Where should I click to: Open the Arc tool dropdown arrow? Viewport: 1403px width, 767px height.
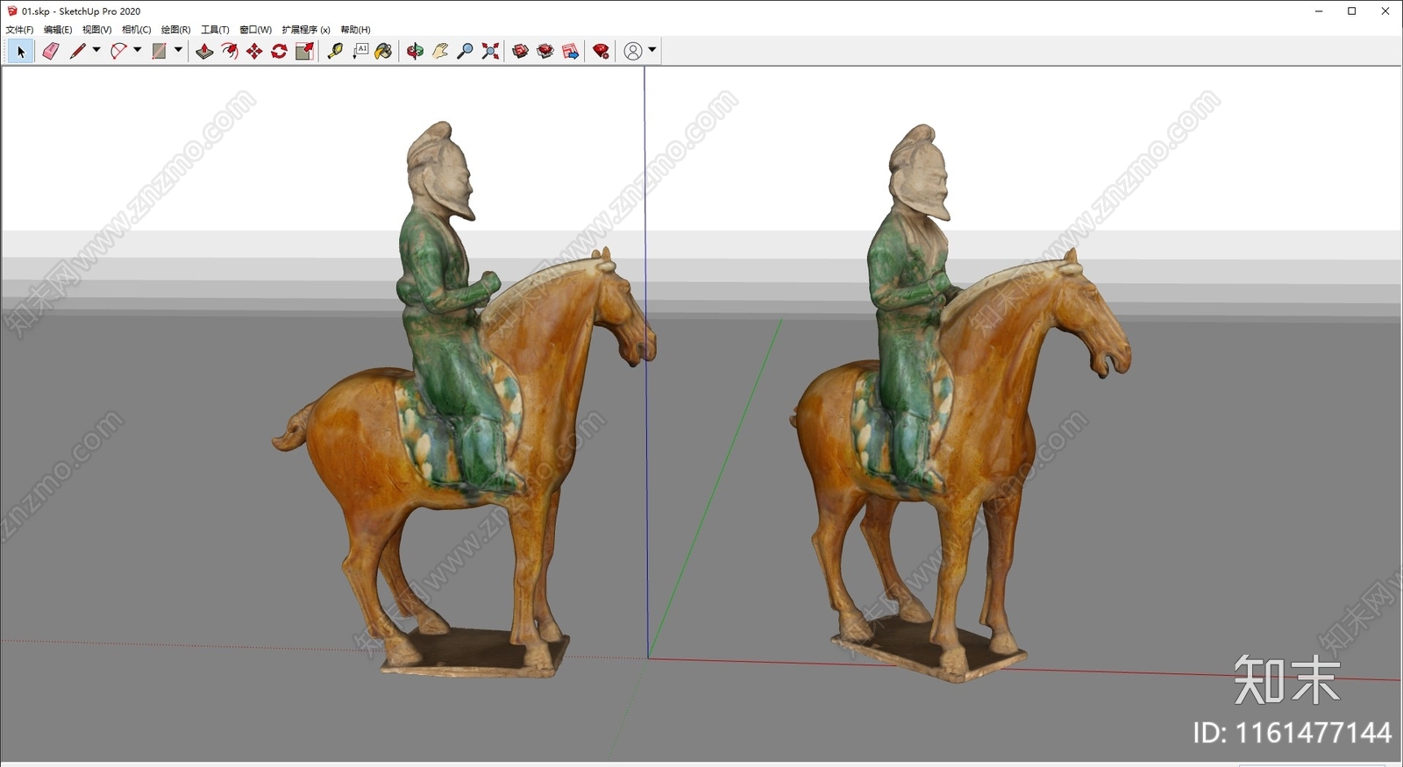[138, 50]
